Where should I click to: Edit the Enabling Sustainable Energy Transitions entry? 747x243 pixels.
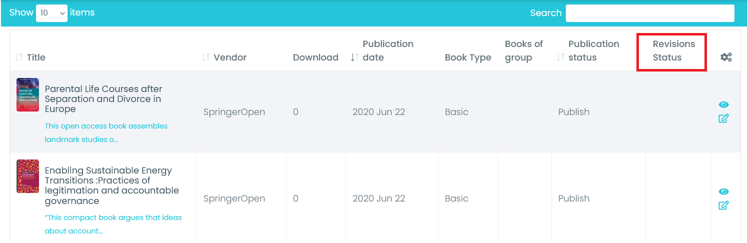point(723,205)
